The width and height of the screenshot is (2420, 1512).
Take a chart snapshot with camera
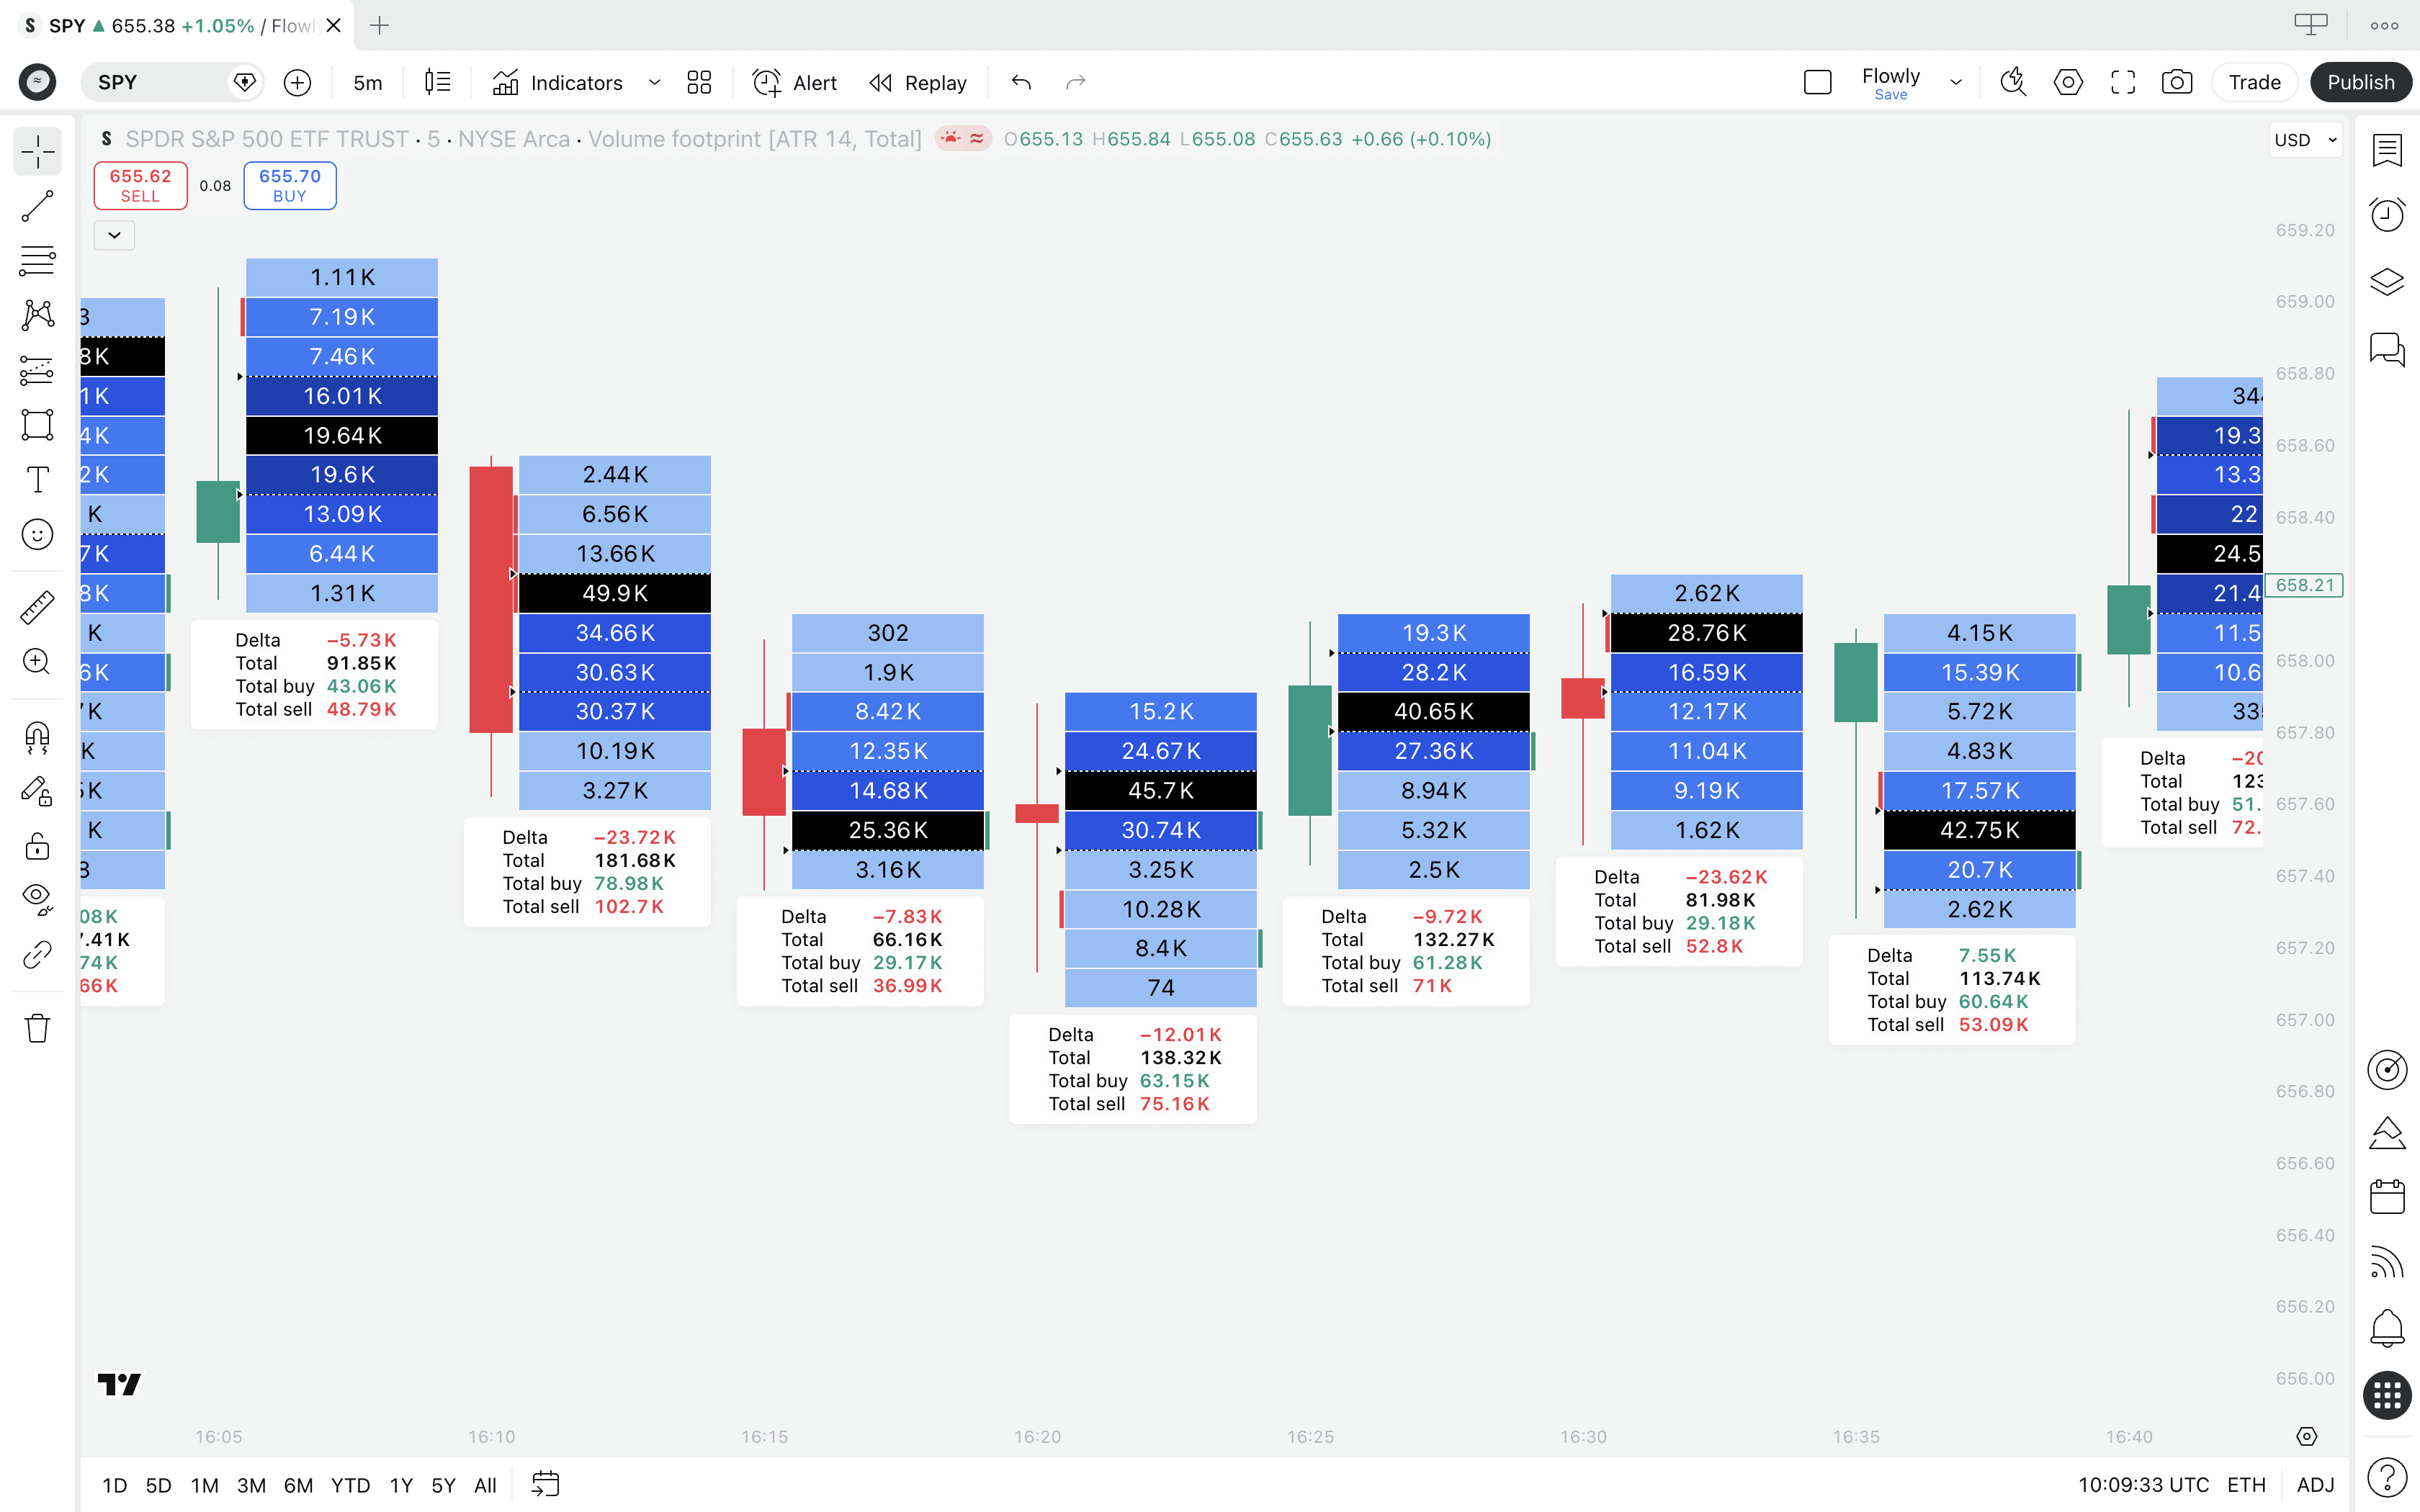tap(2177, 82)
